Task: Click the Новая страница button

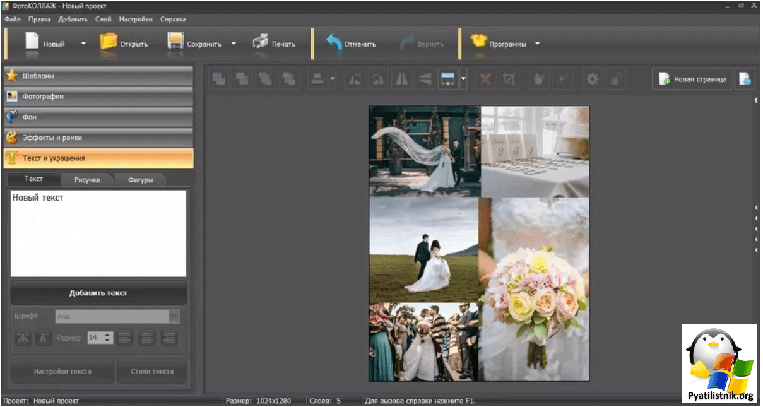Action: point(692,79)
